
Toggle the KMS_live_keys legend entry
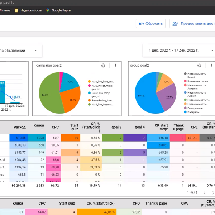tap(102, 81)
